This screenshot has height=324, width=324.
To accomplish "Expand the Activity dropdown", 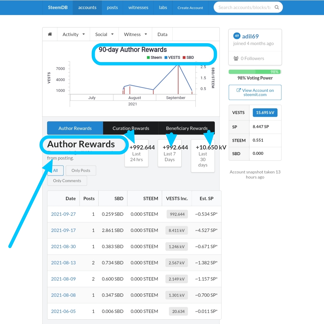I will click(73, 34).
